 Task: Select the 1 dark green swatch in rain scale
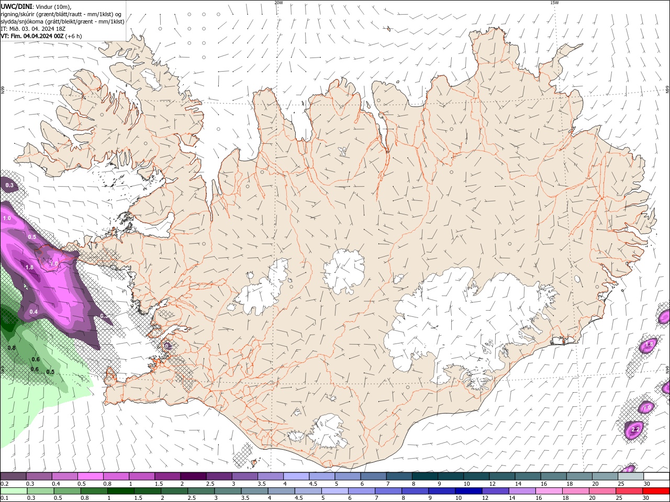click(121, 491)
